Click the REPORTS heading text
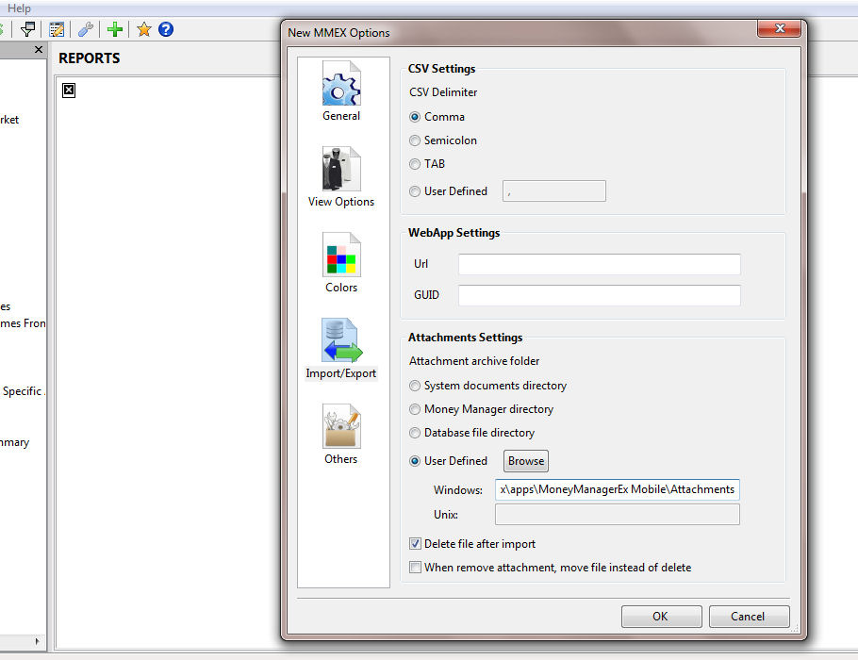The width and height of the screenshot is (858, 660). pos(90,58)
